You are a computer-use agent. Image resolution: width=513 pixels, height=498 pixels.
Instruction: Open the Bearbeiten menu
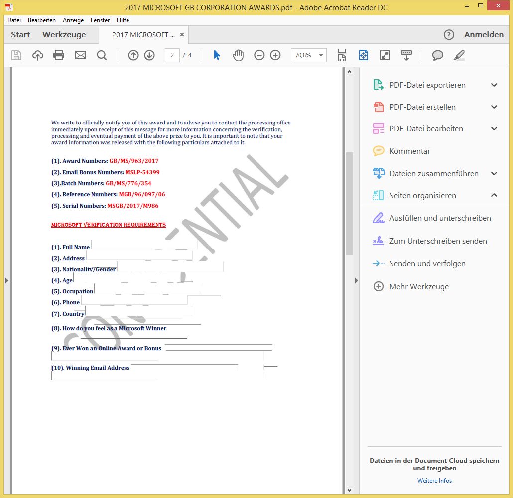point(41,20)
